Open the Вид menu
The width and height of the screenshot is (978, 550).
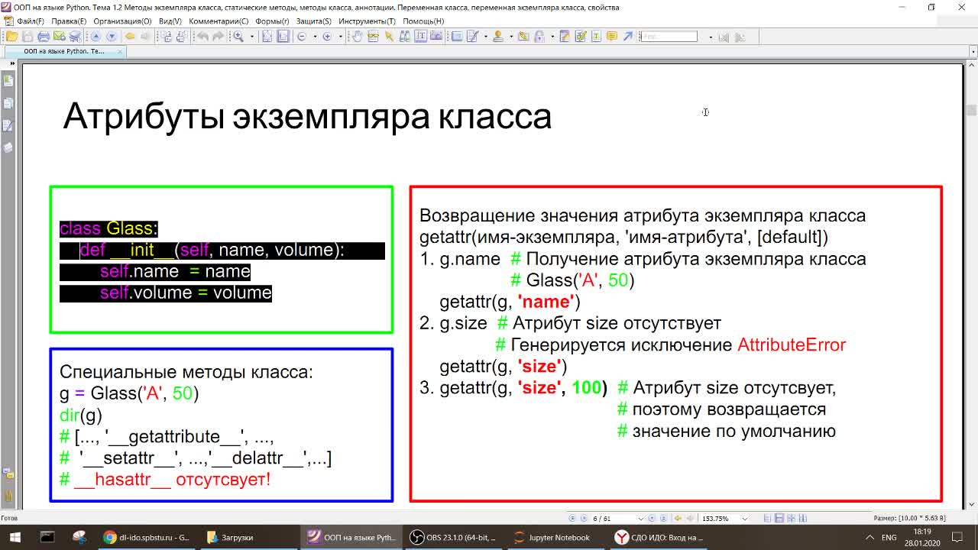click(170, 21)
